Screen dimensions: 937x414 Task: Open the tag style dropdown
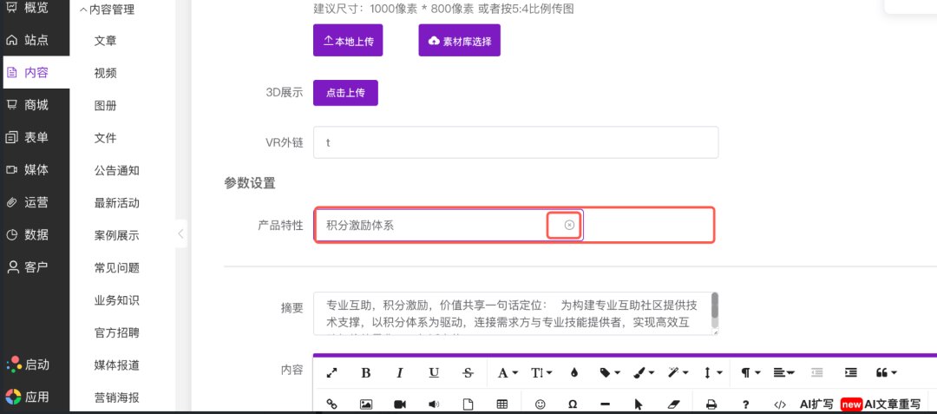point(610,373)
